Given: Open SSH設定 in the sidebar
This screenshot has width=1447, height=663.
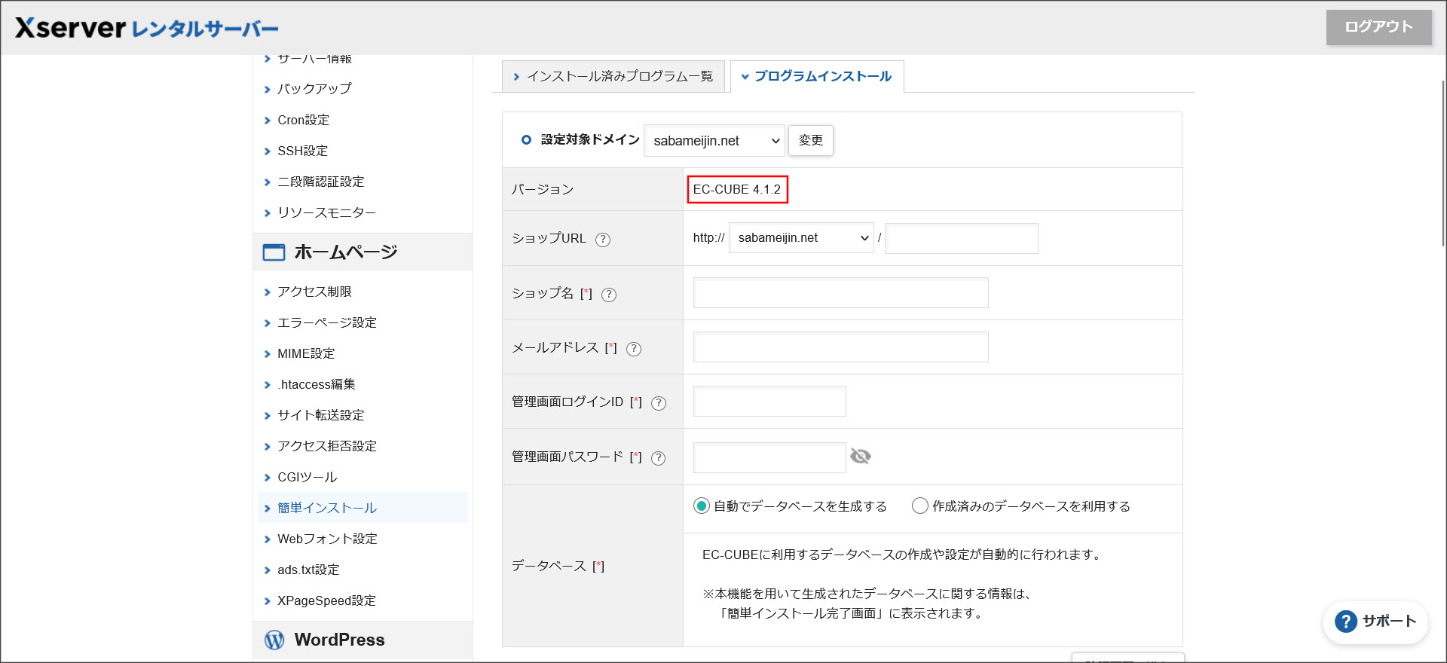Looking at the screenshot, I should [302, 151].
